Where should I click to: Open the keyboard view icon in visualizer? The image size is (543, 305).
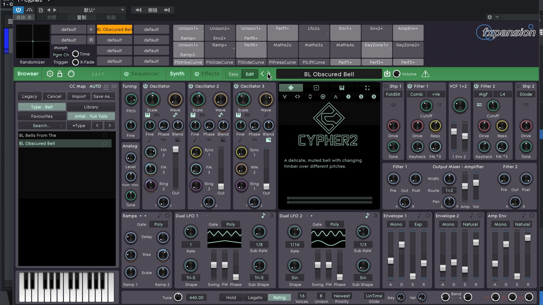[342, 88]
